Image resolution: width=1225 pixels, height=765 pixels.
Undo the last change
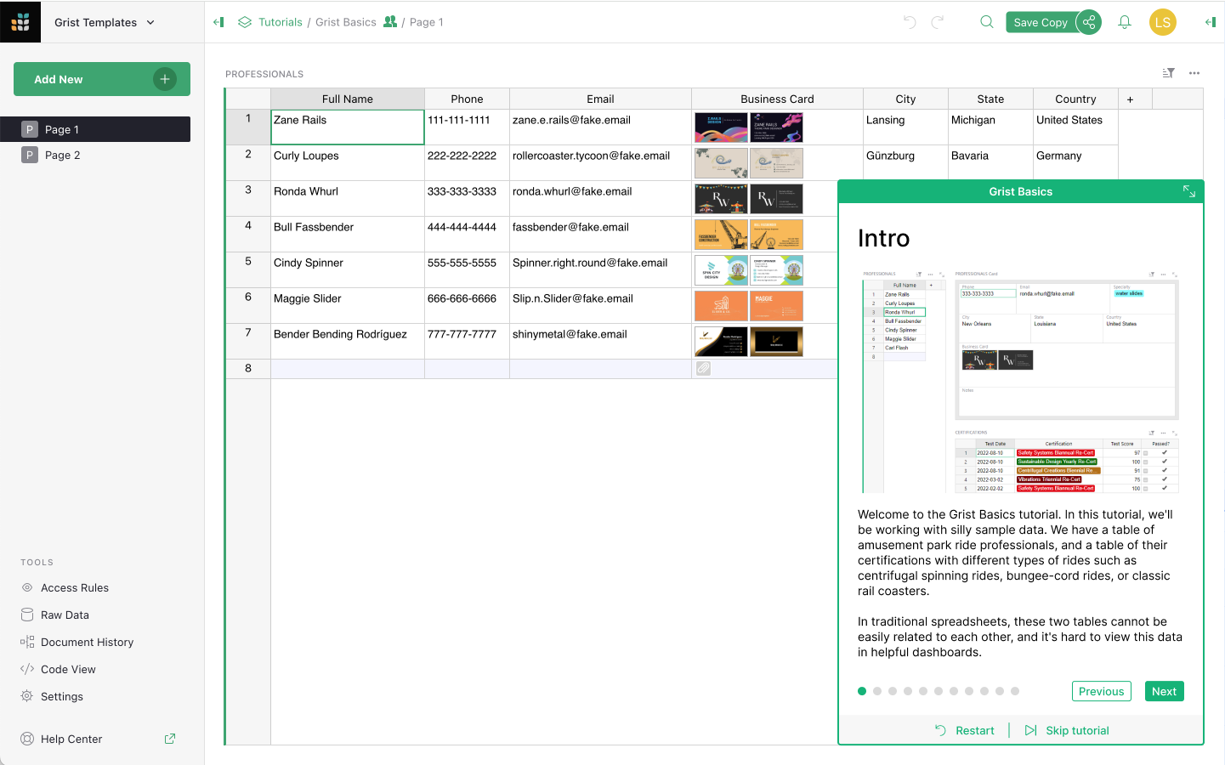910,22
